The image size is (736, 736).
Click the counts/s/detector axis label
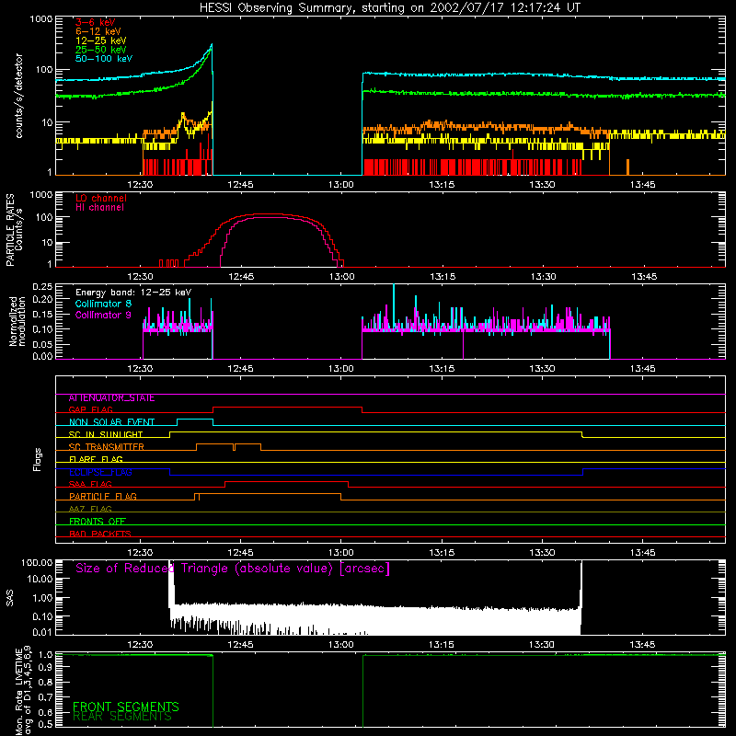click(18, 96)
